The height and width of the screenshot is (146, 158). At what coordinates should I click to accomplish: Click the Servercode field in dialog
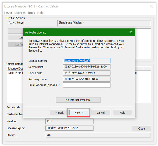pos(87,67)
